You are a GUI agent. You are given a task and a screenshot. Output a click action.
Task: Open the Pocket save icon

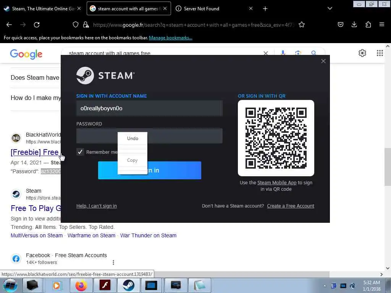point(341,24)
